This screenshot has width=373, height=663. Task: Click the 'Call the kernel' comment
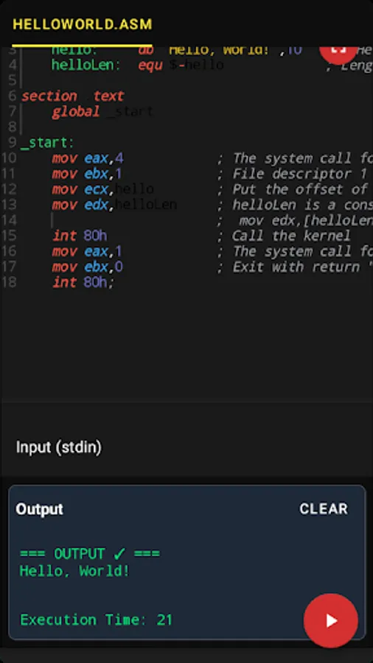coord(291,236)
